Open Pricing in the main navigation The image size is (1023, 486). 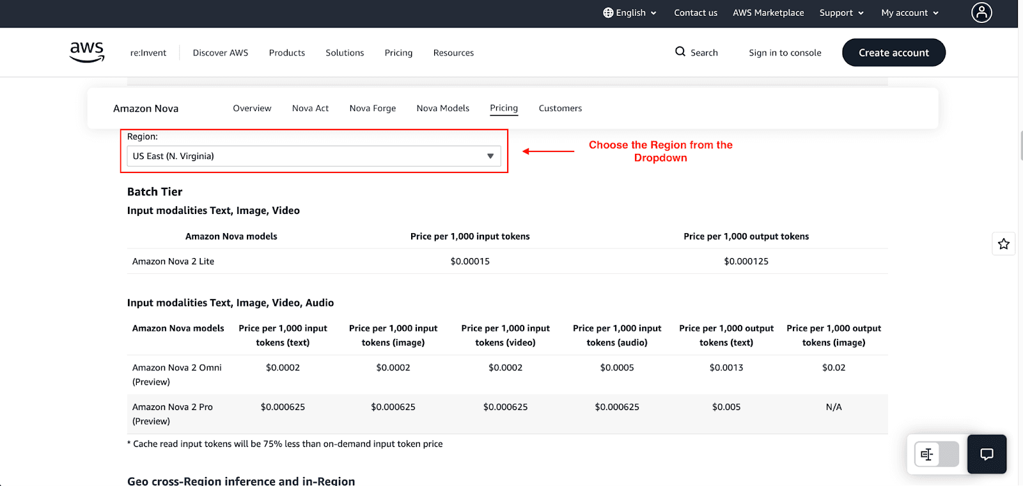[x=398, y=53]
